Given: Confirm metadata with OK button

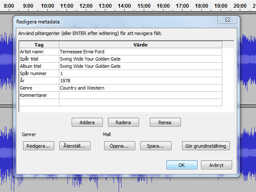Looking at the screenshot, I should [182, 165].
